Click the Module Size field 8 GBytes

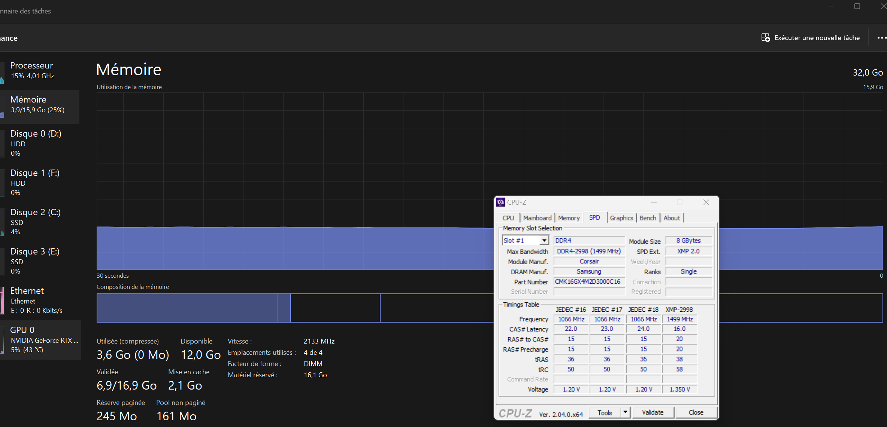tap(688, 240)
